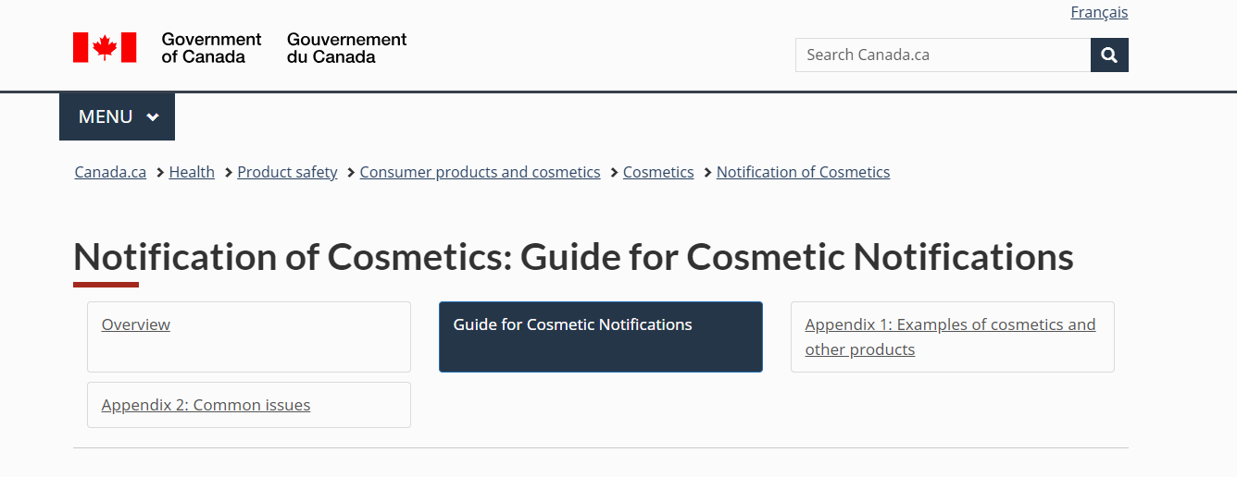The width and height of the screenshot is (1237, 477).
Task: Open Notification of Cosmetics breadcrumb link
Action: point(803,172)
